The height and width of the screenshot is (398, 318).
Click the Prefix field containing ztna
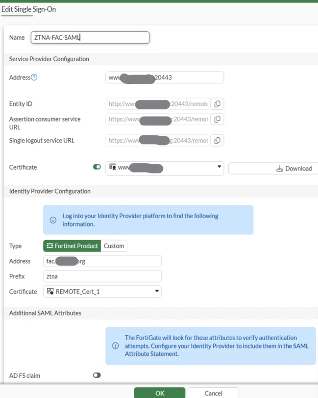(x=102, y=276)
